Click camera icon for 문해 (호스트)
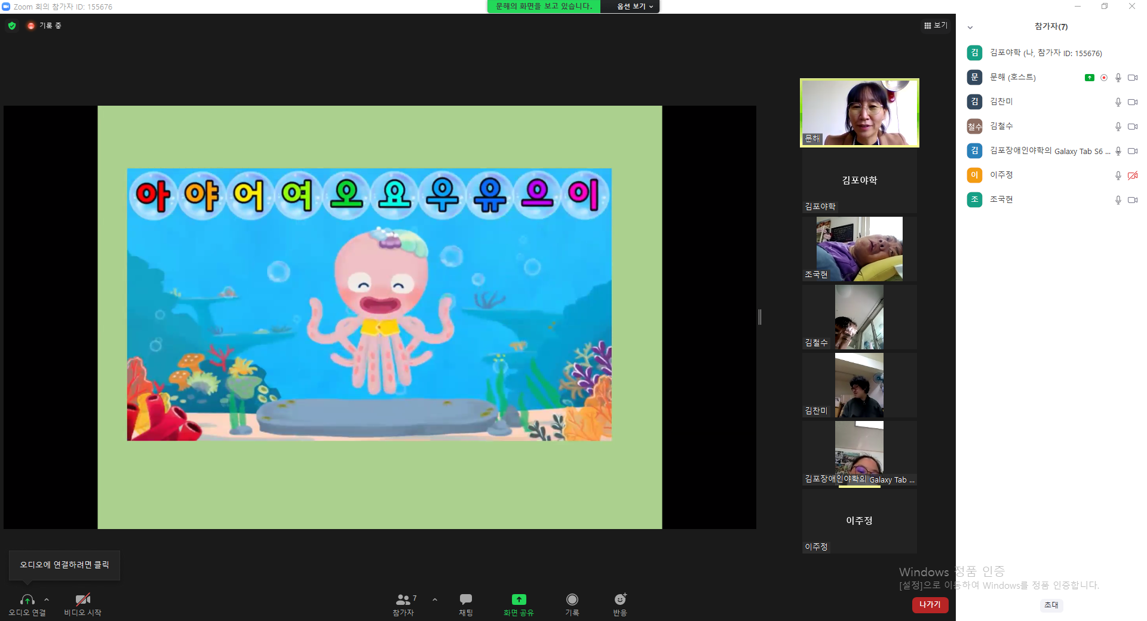This screenshot has height=621, width=1147. pos(1132,78)
